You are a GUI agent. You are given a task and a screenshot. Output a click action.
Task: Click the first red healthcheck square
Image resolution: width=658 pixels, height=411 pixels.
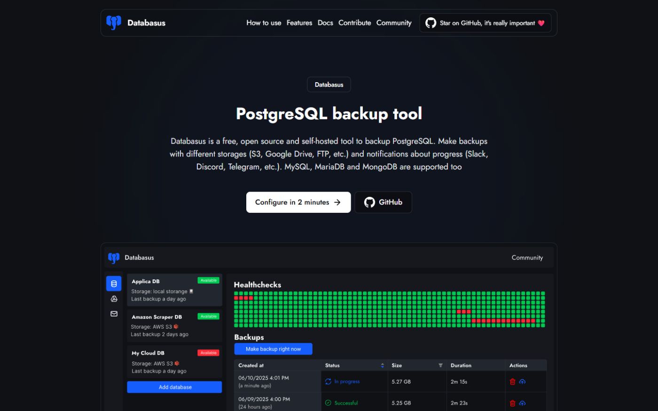coord(236,298)
